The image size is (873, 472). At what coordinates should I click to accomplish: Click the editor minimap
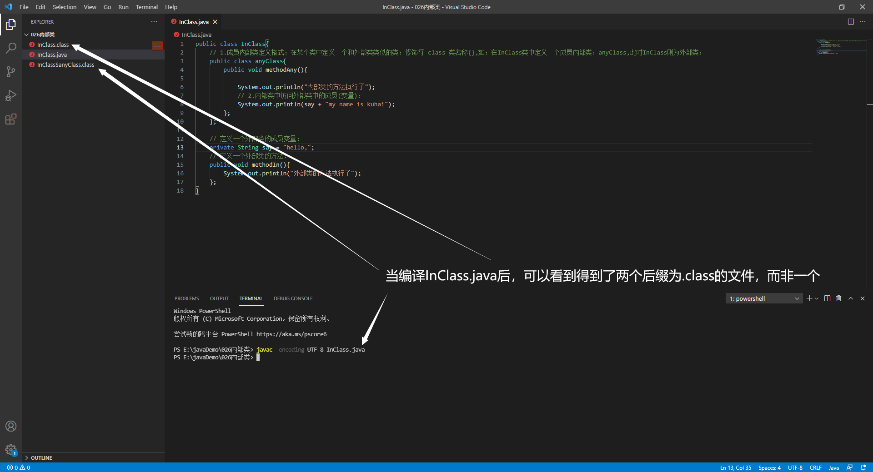click(840, 47)
